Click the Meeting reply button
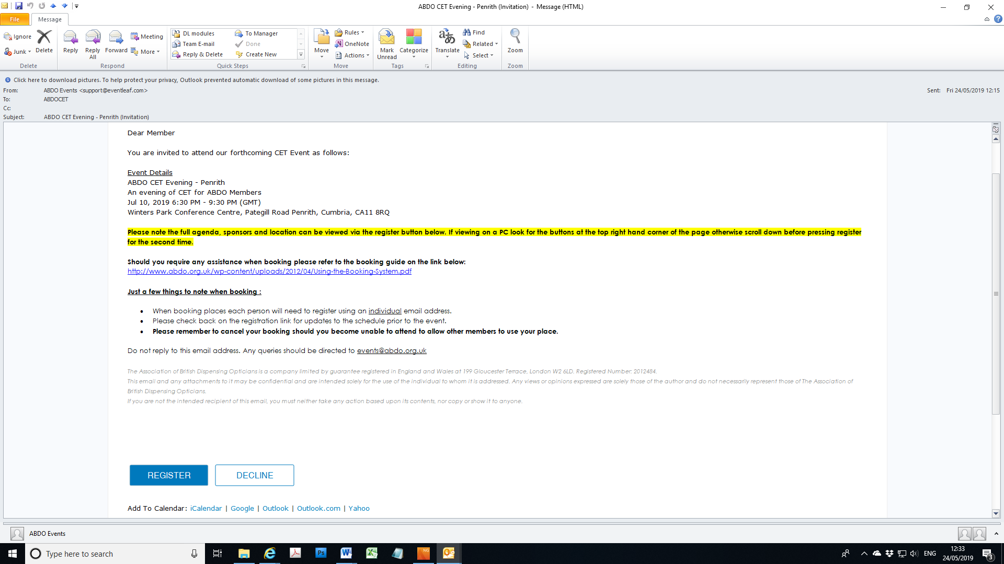 pyautogui.click(x=147, y=37)
